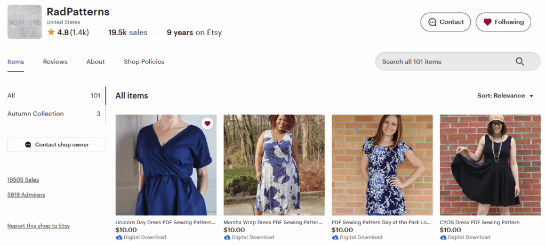Unfavorite the Unicorn Day Dress heart icon
Screen dimensions: 546x245
207,124
